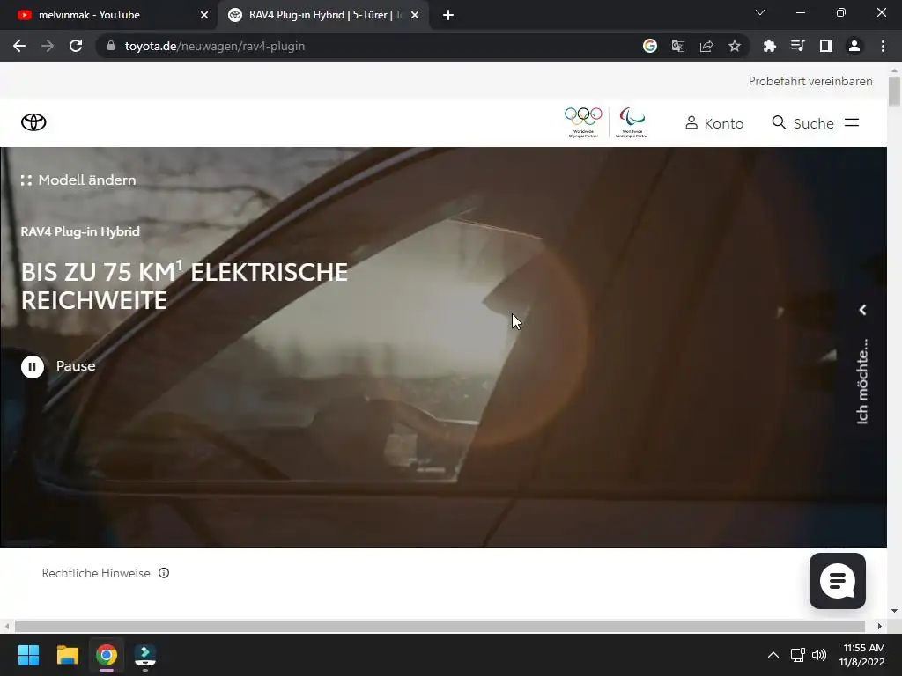This screenshot has height=676, width=902.
Task: Open the tab search dropdown arrow
Action: pos(760,12)
